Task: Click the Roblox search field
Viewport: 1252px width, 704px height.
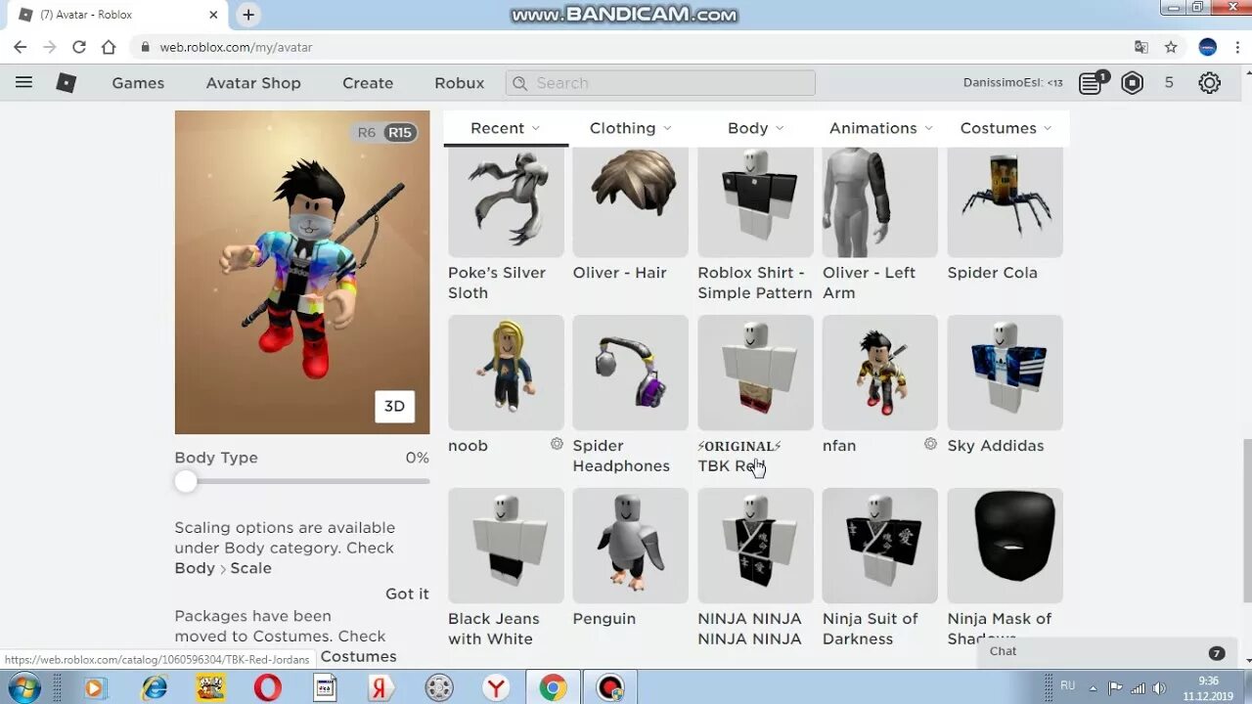Action: tap(660, 83)
